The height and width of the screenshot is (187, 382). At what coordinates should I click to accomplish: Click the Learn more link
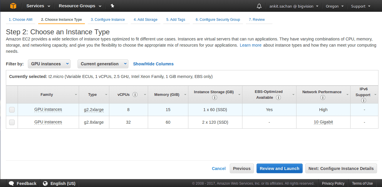coord(251,45)
